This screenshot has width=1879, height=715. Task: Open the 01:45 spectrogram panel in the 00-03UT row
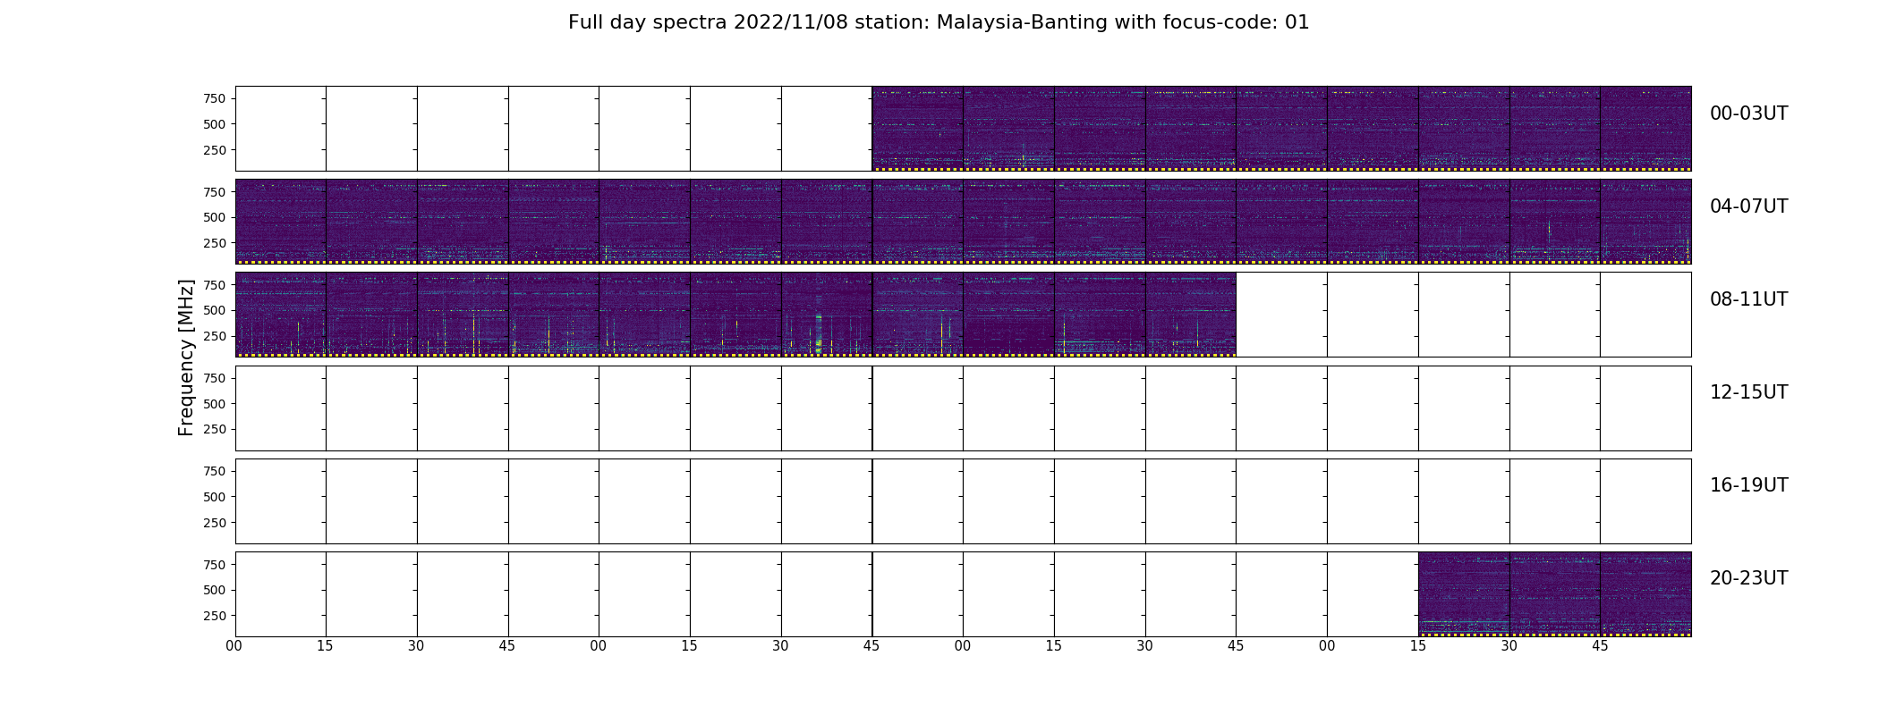pos(917,129)
